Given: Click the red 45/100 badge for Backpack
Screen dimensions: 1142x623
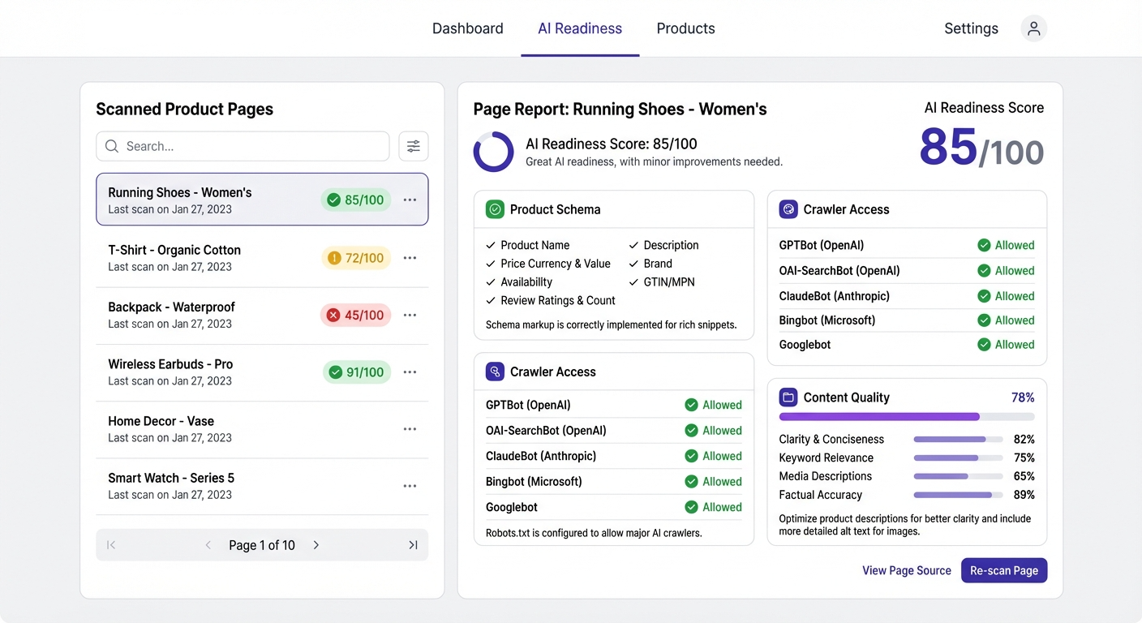Looking at the screenshot, I should pyautogui.click(x=355, y=315).
